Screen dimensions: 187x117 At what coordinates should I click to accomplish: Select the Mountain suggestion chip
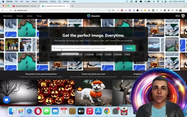pos(117,54)
